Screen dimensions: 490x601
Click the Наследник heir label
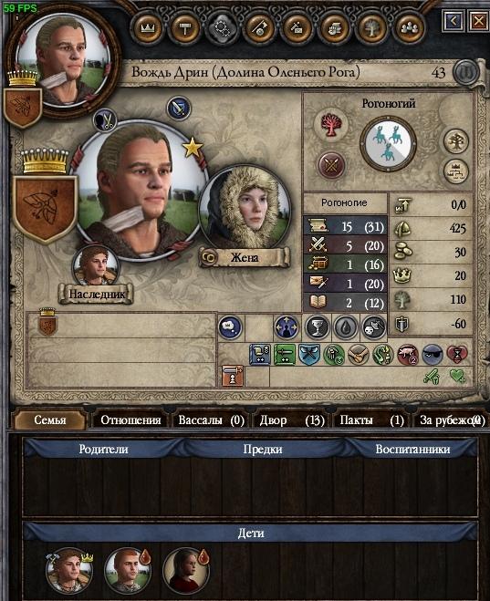point(96,294)
